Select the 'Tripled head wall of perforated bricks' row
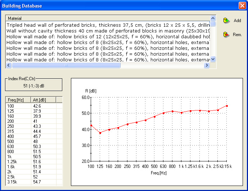 (108, 25)
